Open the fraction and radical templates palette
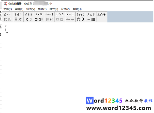The height and width of the screenshot is (113, 154). click(18, 19)
